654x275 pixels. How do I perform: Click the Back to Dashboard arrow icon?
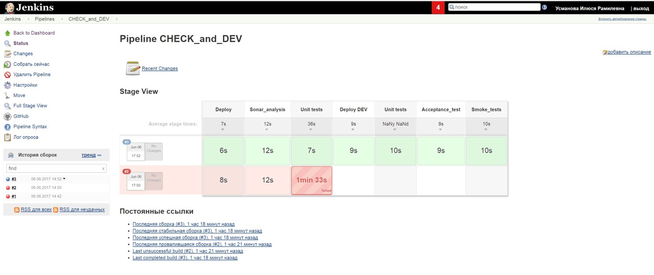click(7, 33)
